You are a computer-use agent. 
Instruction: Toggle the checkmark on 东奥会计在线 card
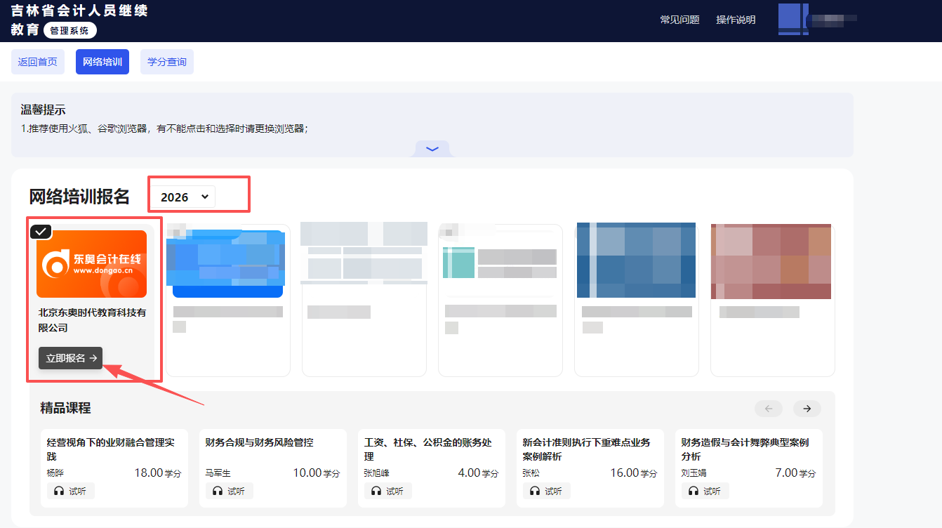41,232
